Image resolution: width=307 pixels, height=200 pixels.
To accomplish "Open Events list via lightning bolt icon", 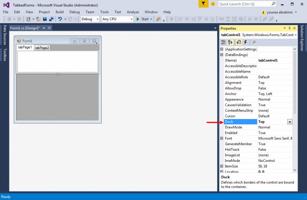I will point(246,42).
